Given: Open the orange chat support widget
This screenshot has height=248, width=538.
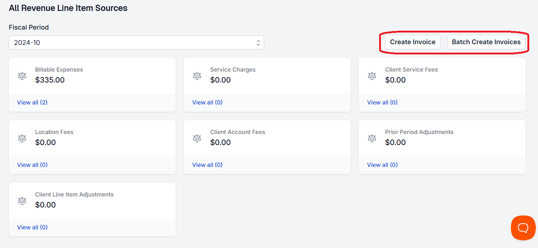Looking at the screenshot, I should [x=523, y=228].
